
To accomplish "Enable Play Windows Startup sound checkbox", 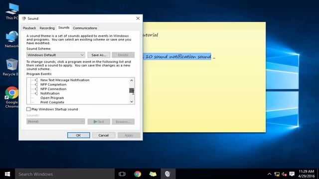I will point(28,109).
